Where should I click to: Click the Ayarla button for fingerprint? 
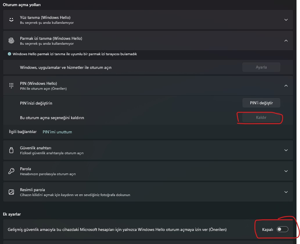pos(261,67)
